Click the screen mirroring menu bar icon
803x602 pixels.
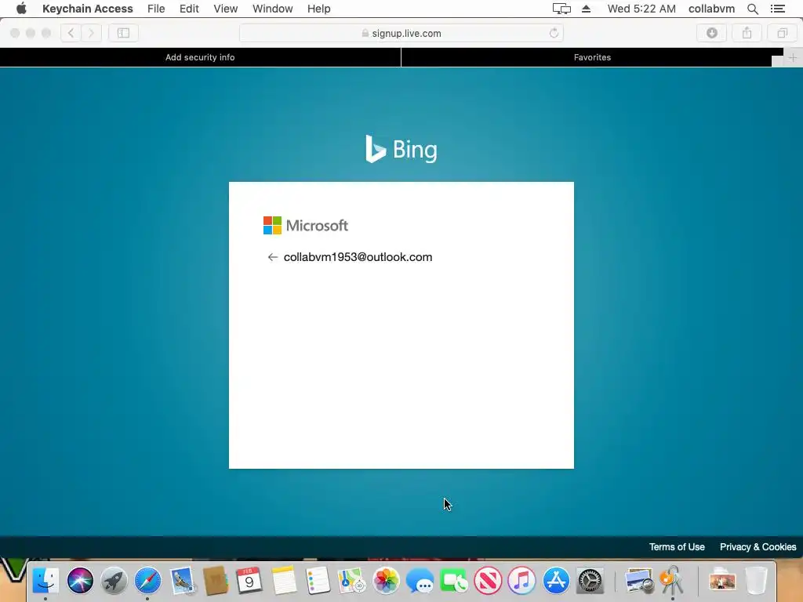[561, 9]
